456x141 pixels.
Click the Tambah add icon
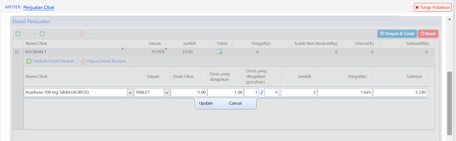(x=18, y=34)
